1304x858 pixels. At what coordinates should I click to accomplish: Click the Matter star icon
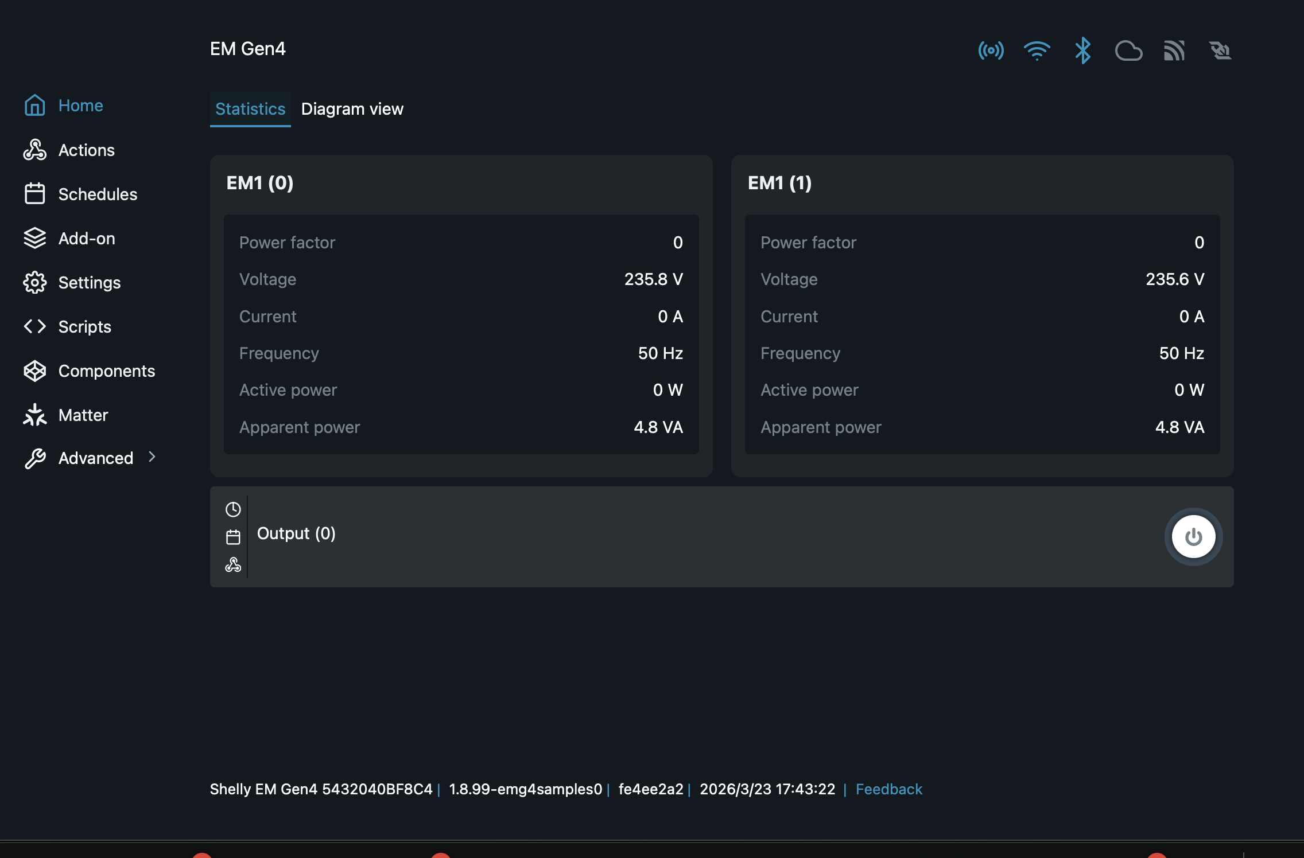coord(34,415)
